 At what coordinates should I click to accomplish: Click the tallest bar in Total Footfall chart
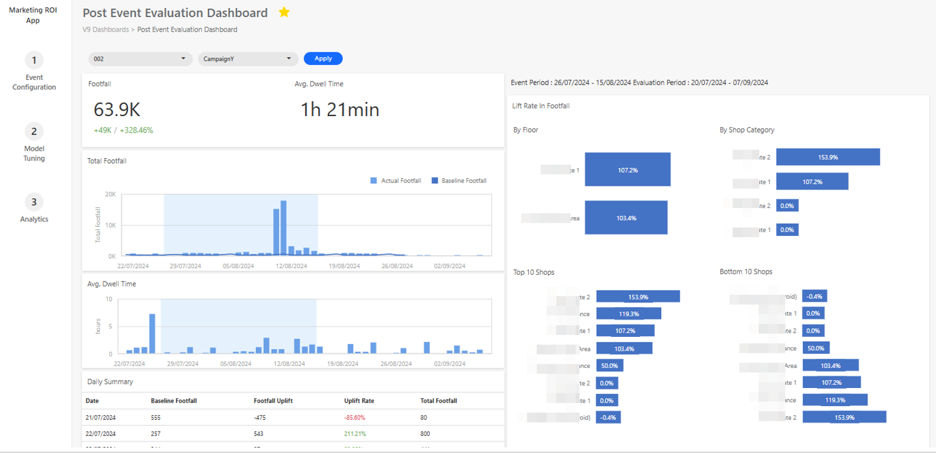[x=283, y=228]
